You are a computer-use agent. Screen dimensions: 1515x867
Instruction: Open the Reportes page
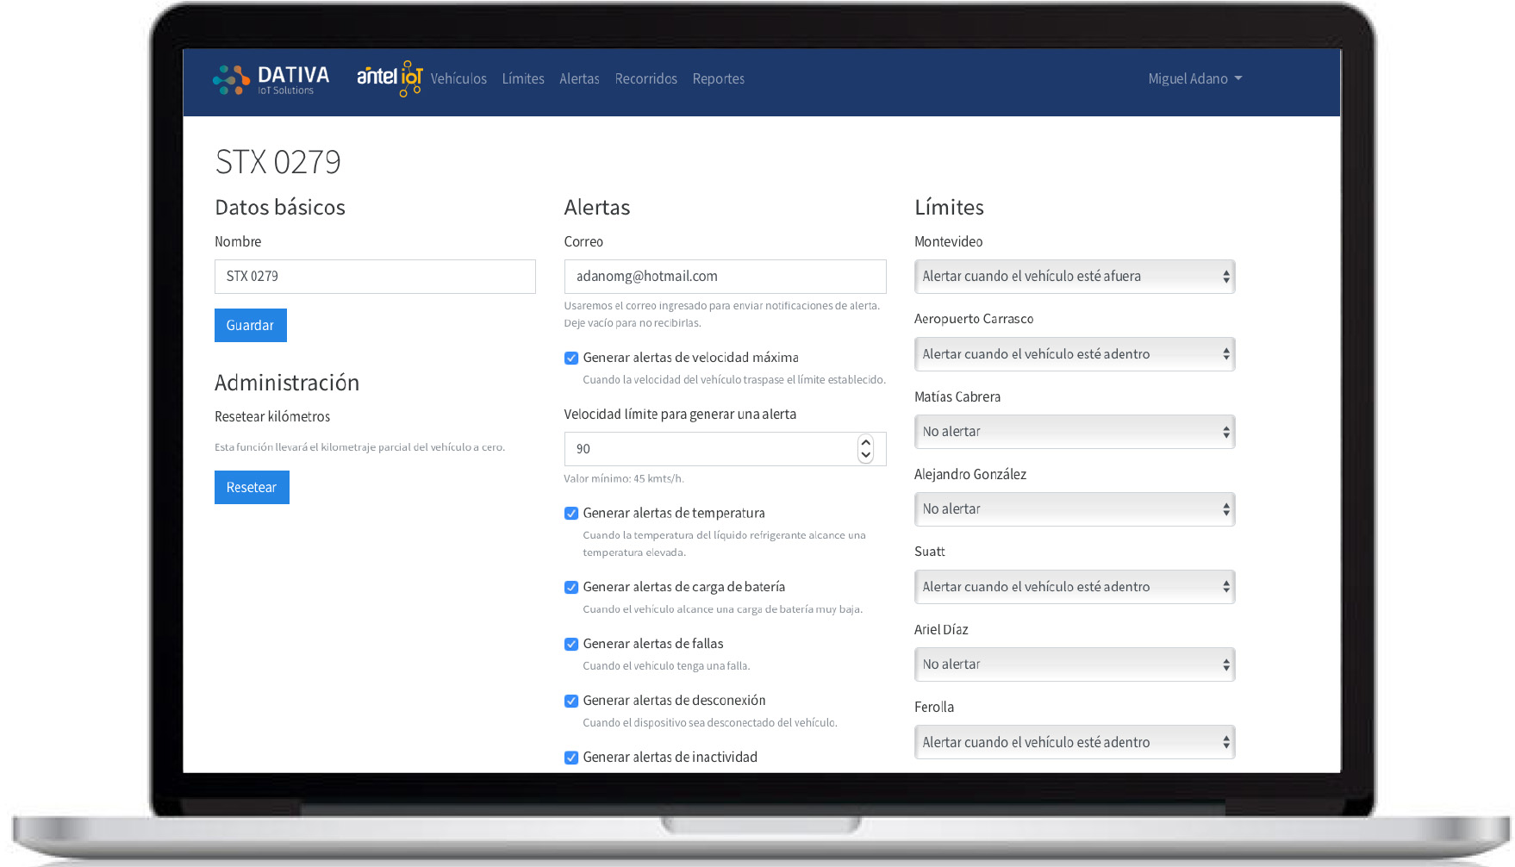(719, 78)
